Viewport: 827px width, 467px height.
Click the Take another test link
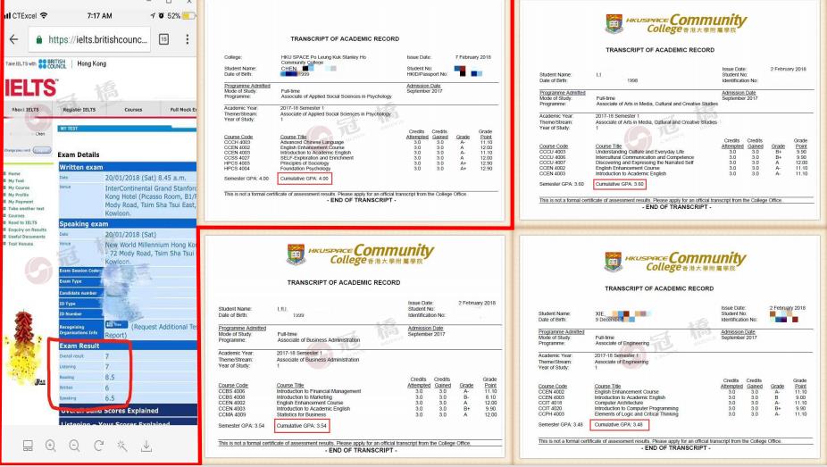coord(24,208)
